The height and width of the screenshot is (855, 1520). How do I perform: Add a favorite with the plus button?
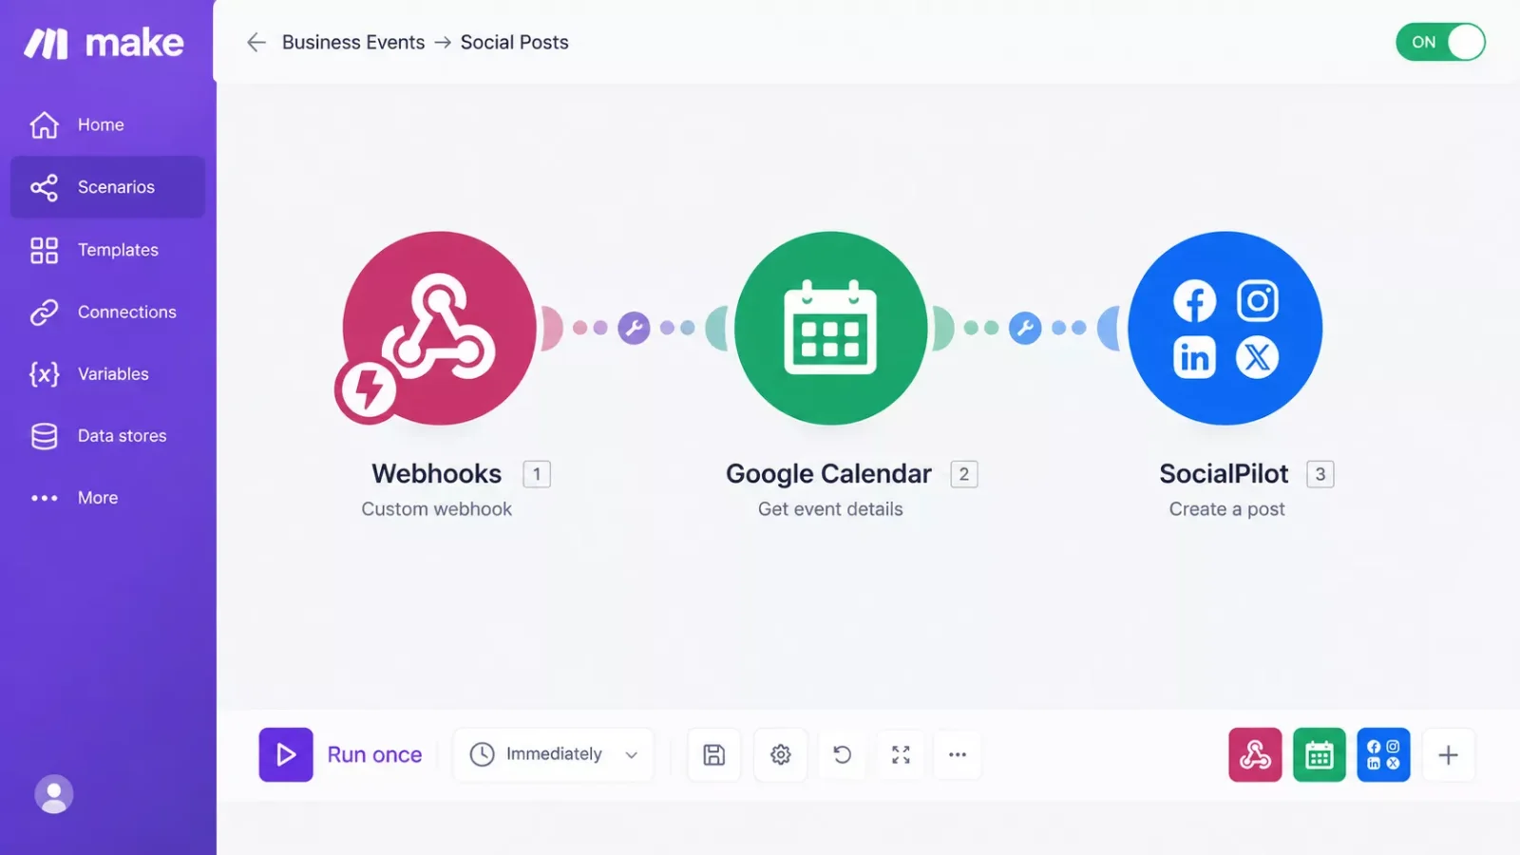pos(1449,754)
